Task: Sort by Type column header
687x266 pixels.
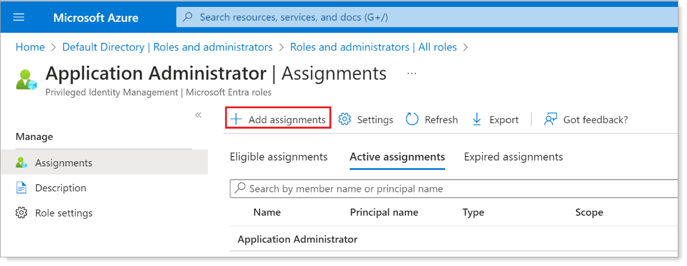Action: [x=473, y=212]
